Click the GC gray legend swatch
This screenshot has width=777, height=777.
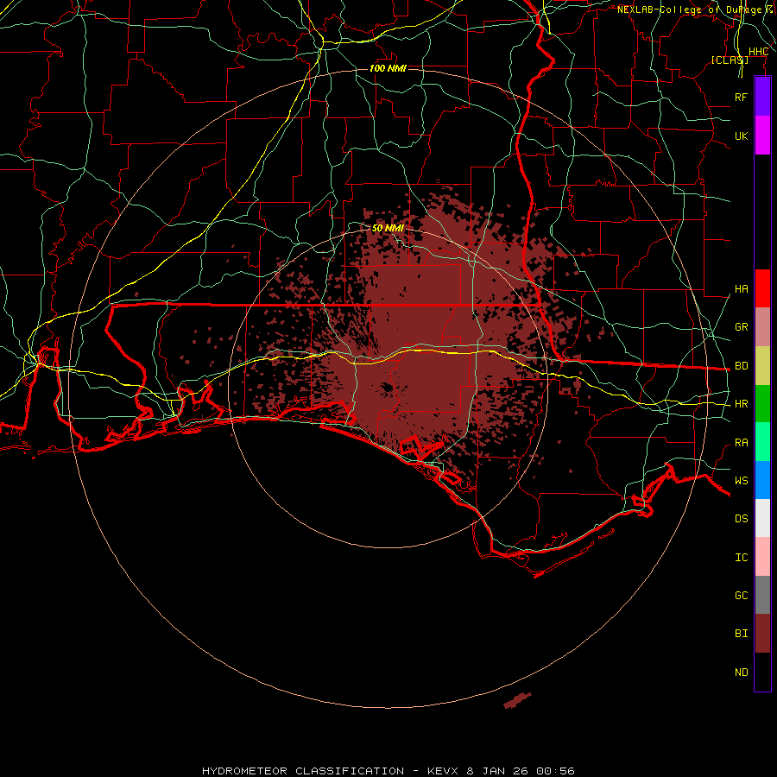pos(762,595)
